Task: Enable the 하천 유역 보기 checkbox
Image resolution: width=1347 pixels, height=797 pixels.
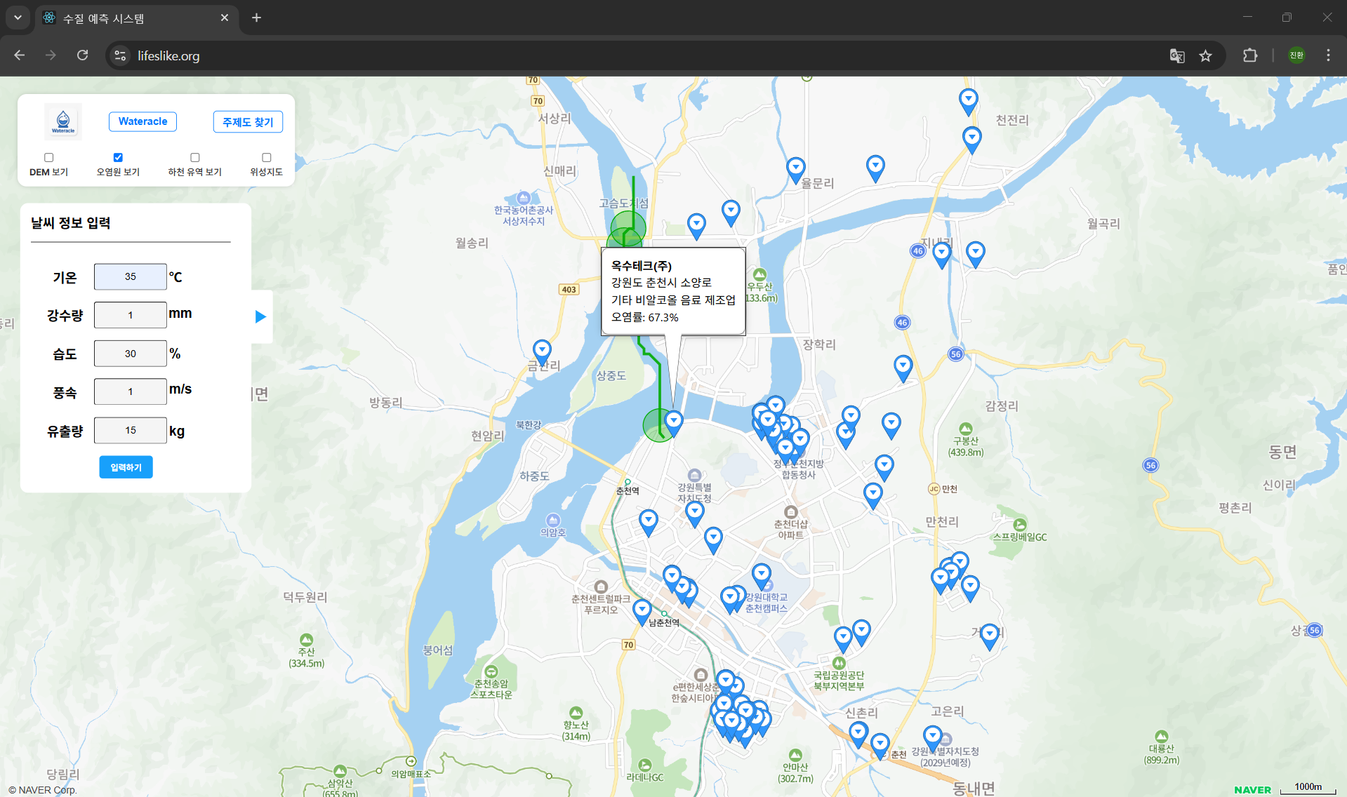Action: point(195,158)
